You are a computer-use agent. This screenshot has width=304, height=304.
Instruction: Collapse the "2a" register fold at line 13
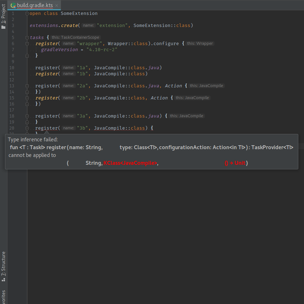pos(27,86)
